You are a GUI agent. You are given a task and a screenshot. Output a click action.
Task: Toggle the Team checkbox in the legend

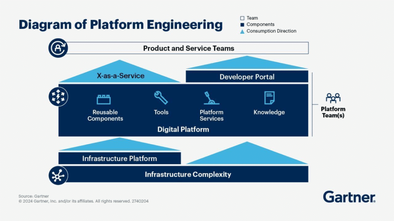click(x=242, y=18)
